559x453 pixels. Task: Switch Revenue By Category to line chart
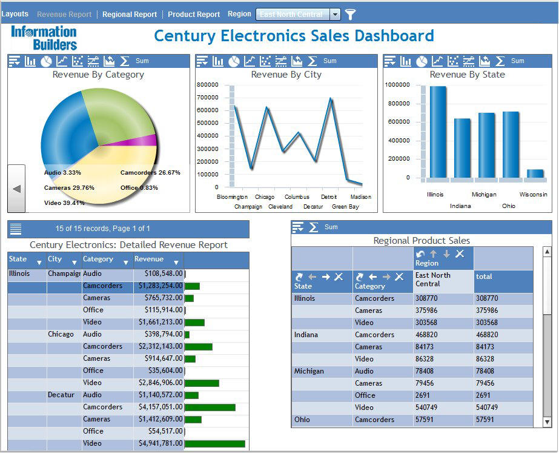(62, 61)
